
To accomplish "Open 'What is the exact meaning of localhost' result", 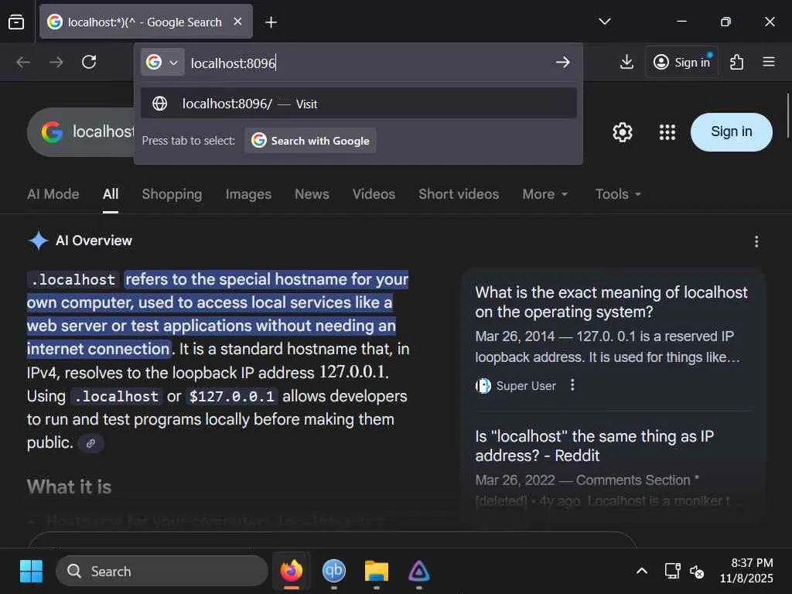I will [x=611, y=302].
